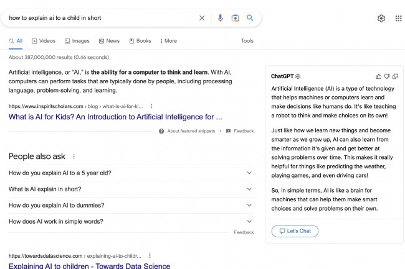405x269 pixels.
Task: Switch to the Images tab
Action: [77, 41]
